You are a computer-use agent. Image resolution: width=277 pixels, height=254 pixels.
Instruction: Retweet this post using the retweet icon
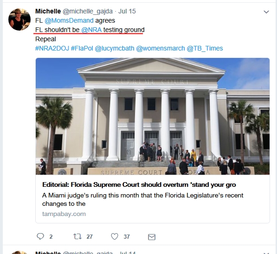[x=77, y=236]
